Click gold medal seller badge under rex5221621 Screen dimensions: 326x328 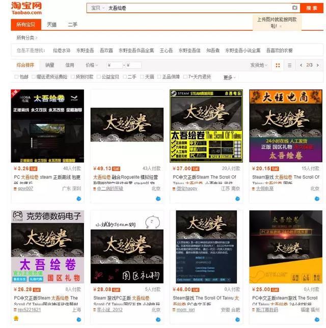(16, 319)
